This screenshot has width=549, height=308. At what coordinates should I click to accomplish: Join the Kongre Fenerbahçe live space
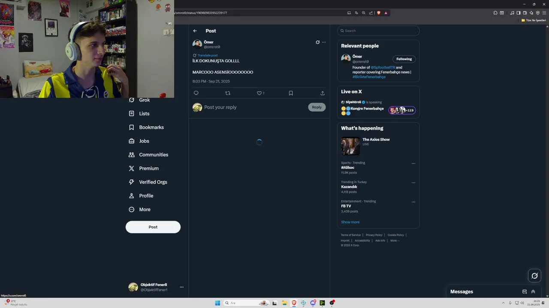click(367, 109)
